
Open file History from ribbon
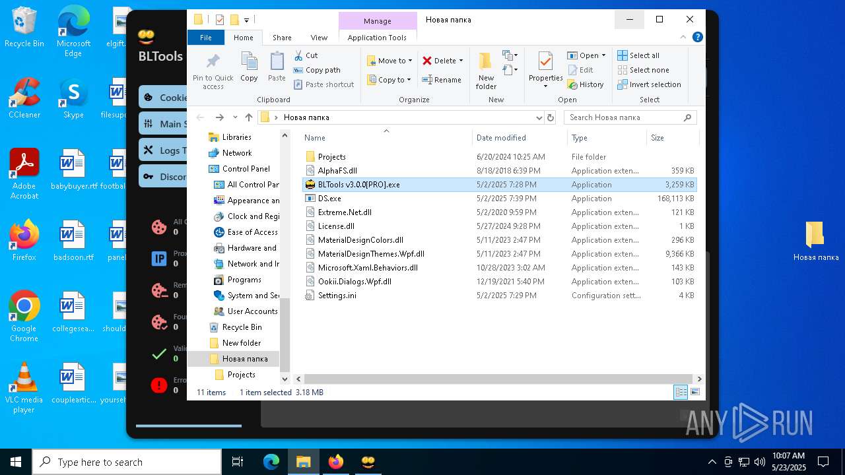point(586,84)
